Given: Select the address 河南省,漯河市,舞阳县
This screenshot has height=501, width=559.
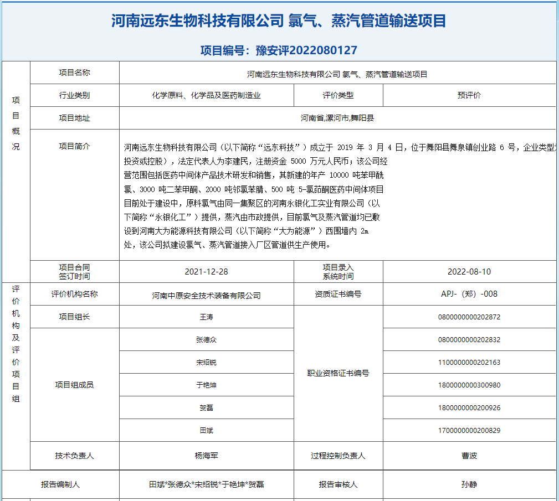Looking at the screenshot, I should [337, 118].
